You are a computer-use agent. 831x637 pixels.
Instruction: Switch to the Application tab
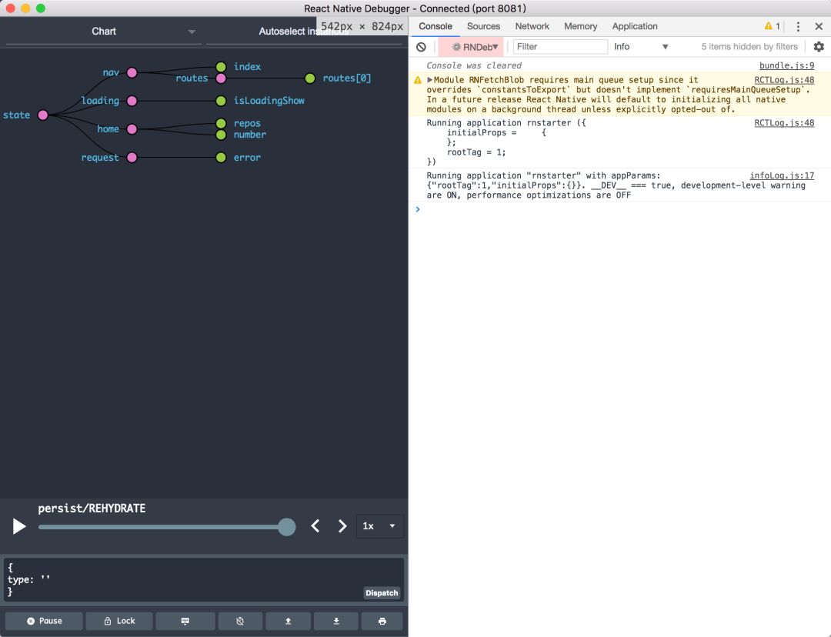tap(634, 26)
